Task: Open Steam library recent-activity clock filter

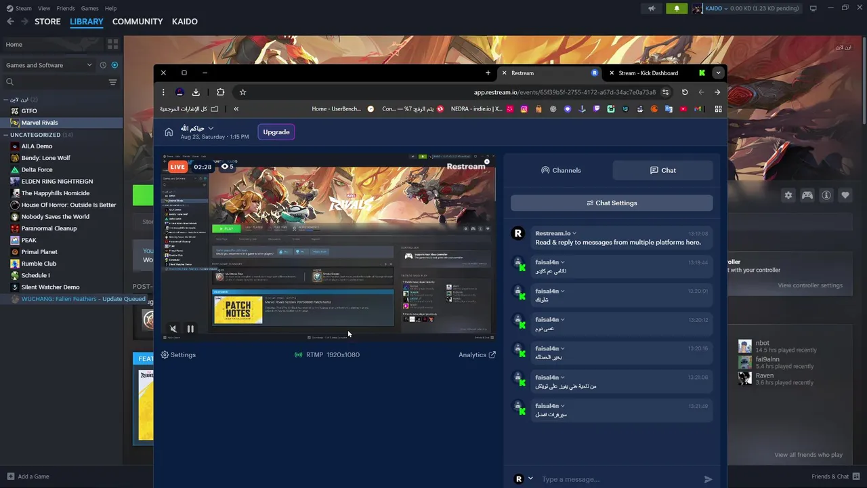Action: (103, 65)
